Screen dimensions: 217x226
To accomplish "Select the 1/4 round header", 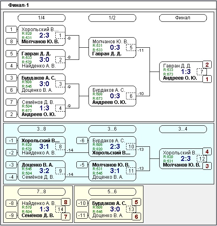I will click(42, 18).
